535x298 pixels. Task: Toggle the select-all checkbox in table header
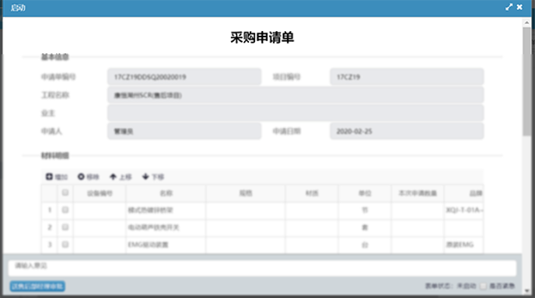click(65, 192)
